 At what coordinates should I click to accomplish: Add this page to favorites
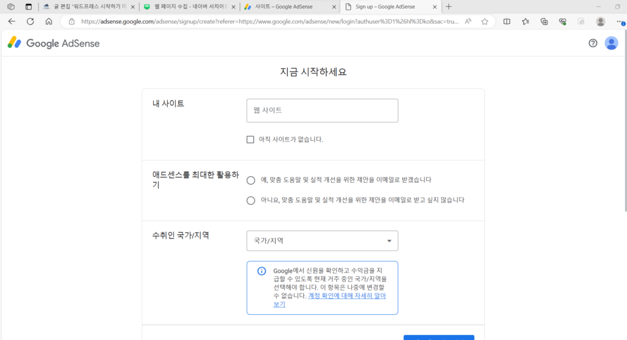pos(485,21)
